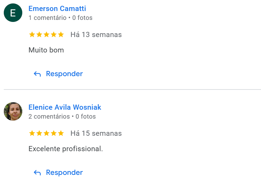261x181 pixels.
Task: Open Elenice Avila Wosniak's profile photo
Action: pyautogui.click(x=13, y=111)
